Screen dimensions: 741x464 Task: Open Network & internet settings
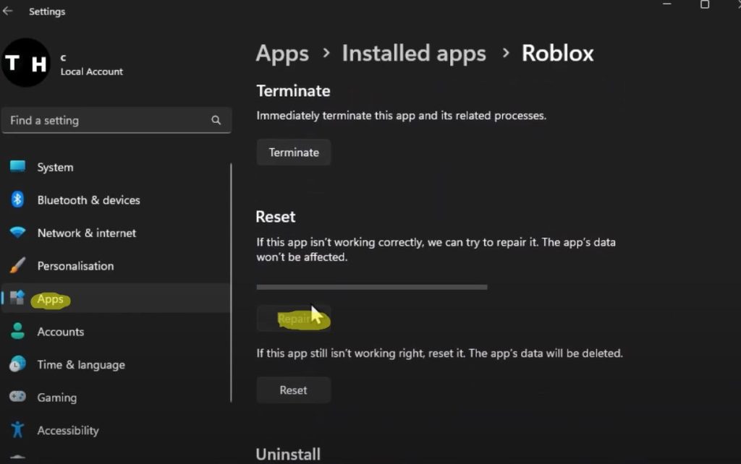click(x=87, y=233)
